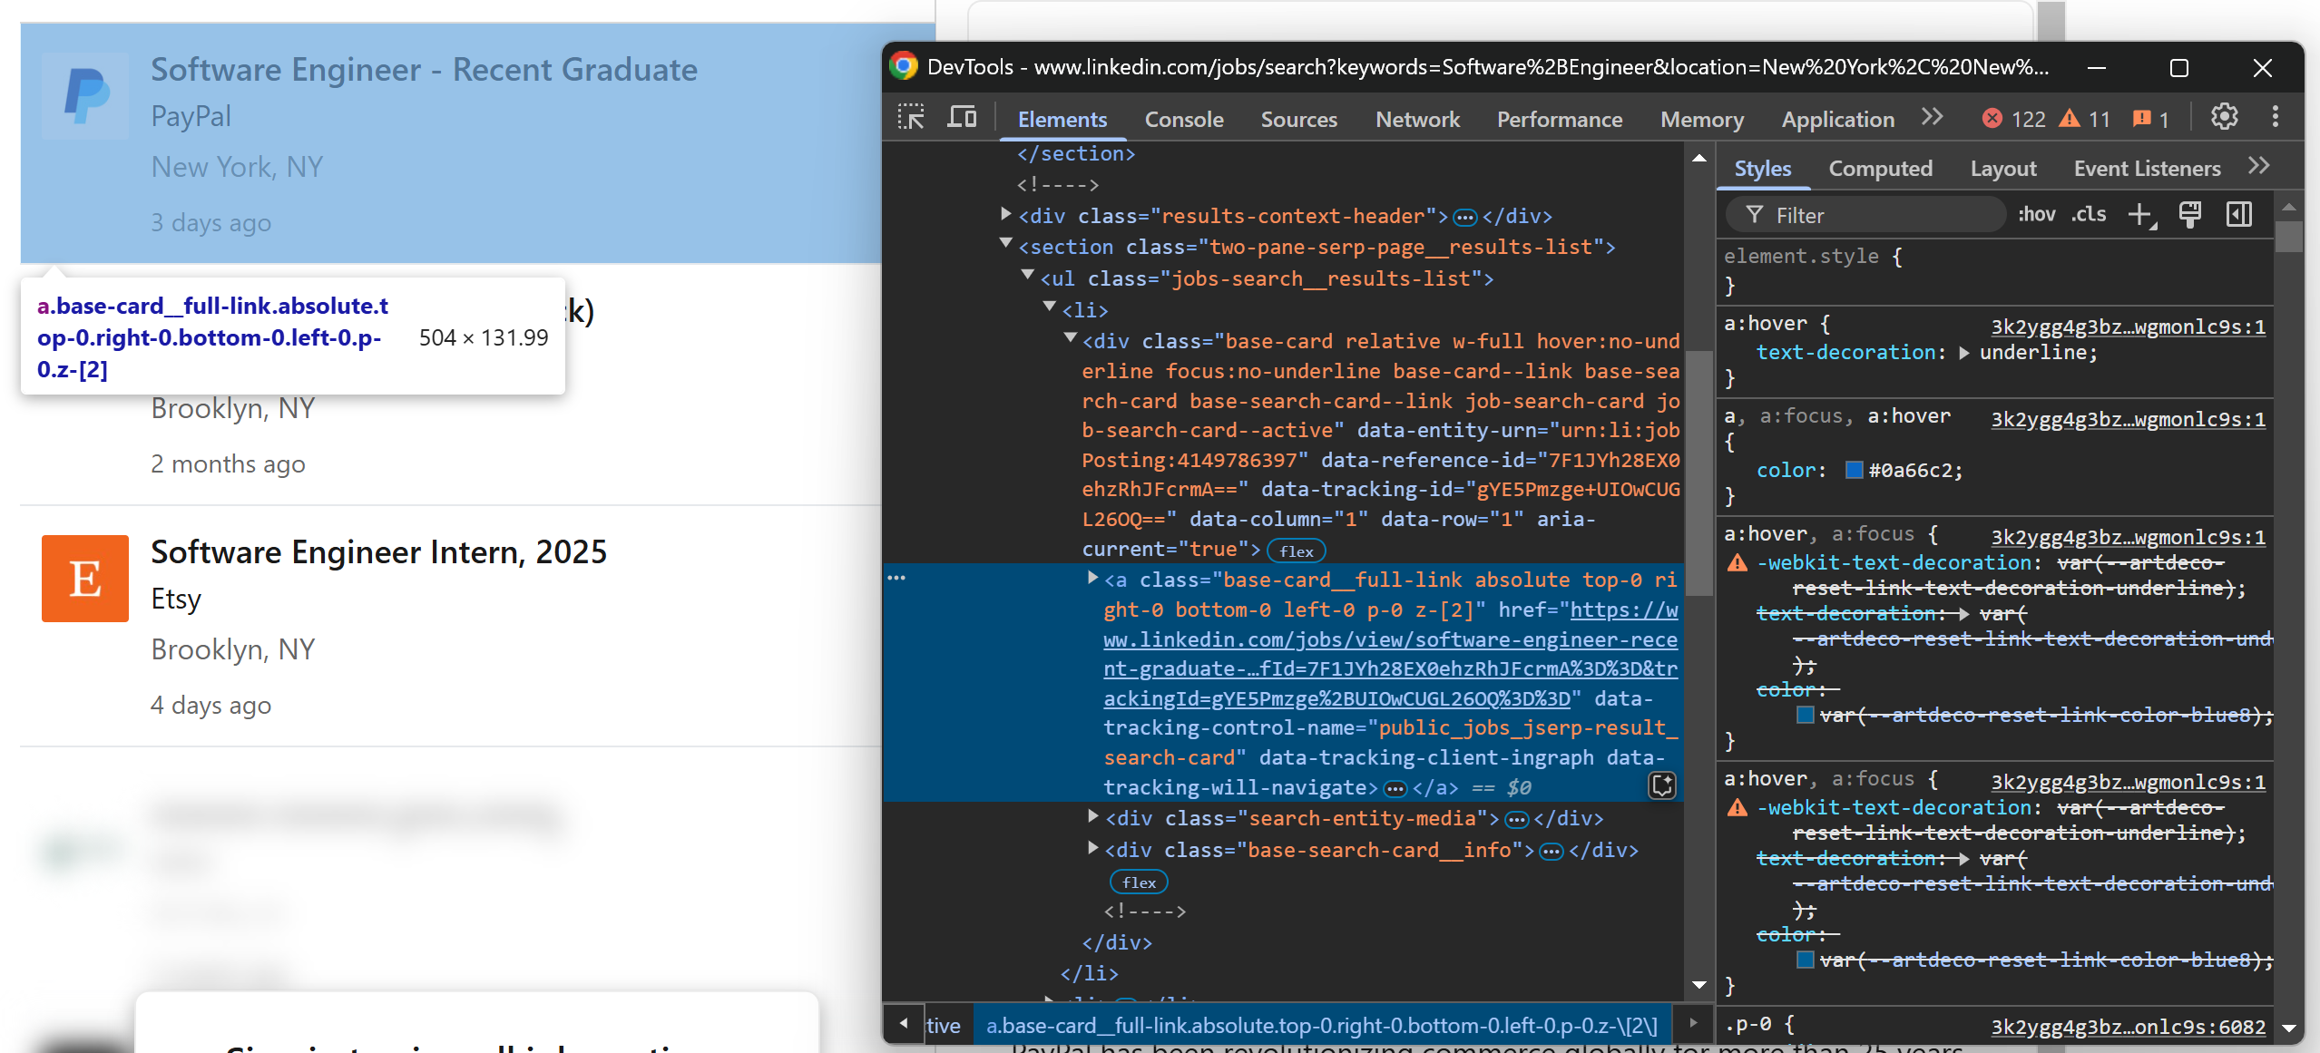The image size is (2320, 1053).
Task: Toggle computed styles sidebar icon
Action: [x=2238, y=215]
